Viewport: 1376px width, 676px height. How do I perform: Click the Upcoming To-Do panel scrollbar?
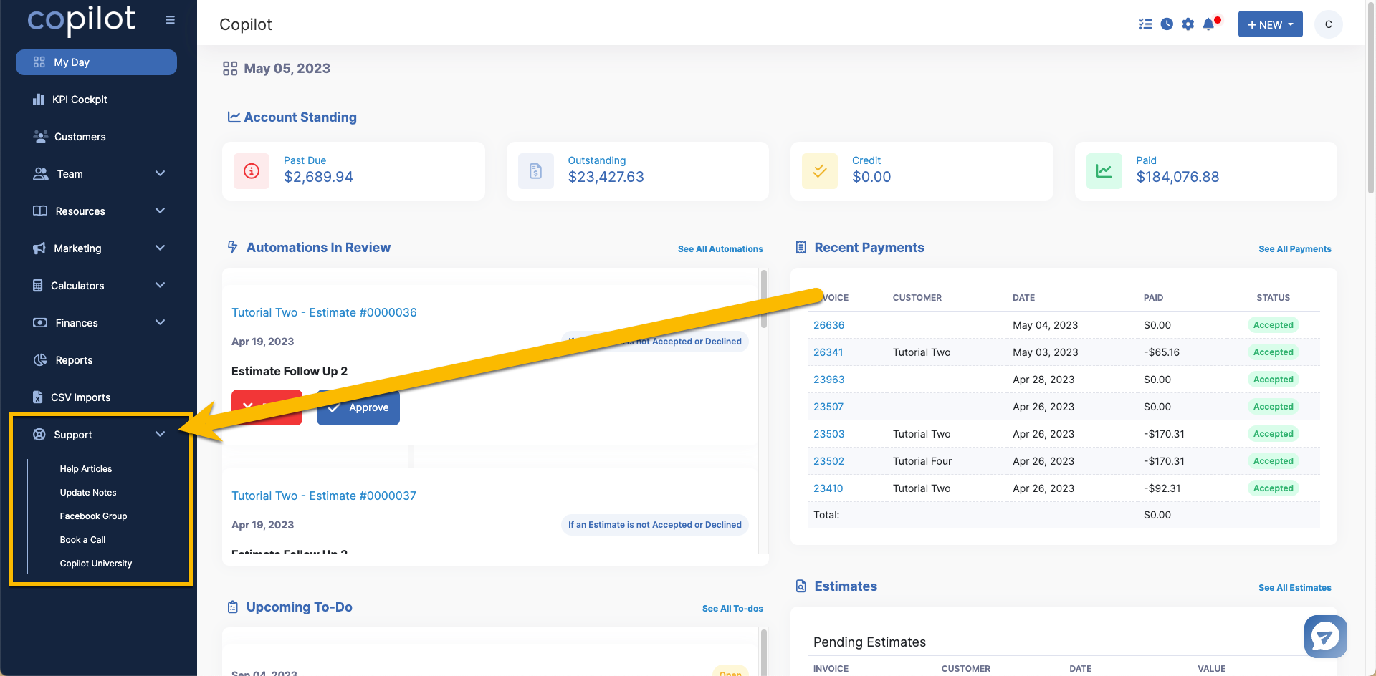coord(764,652)
